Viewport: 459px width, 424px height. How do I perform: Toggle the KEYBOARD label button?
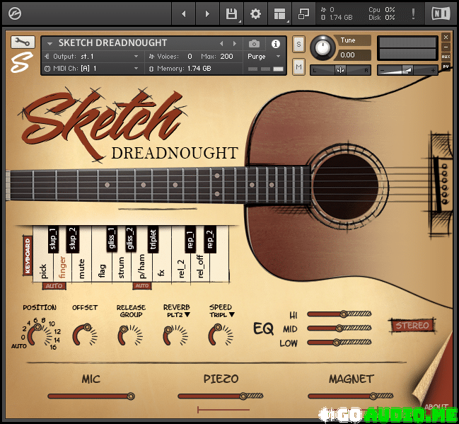27,256
